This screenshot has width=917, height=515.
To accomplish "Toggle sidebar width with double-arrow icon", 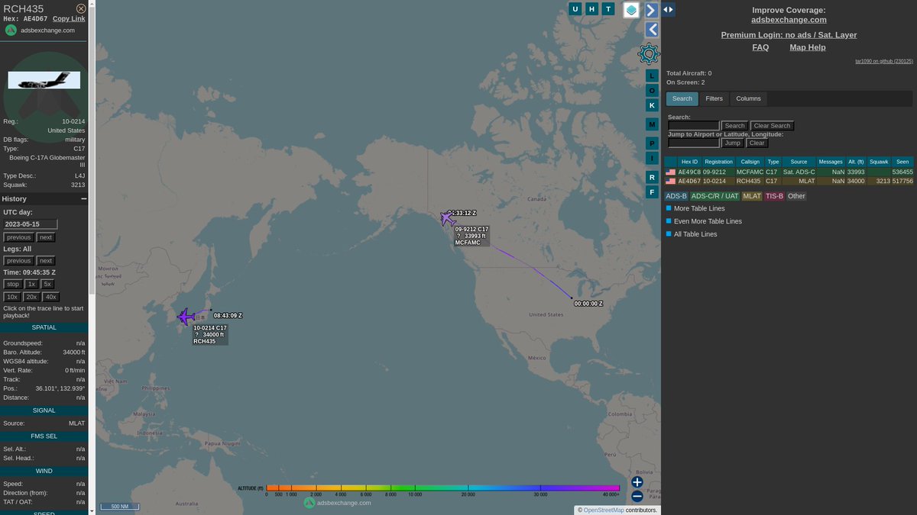I will (668, 9).
